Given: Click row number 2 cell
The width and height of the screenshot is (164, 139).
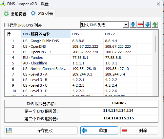Looking at the screenshot, I should tap(13, 46).
